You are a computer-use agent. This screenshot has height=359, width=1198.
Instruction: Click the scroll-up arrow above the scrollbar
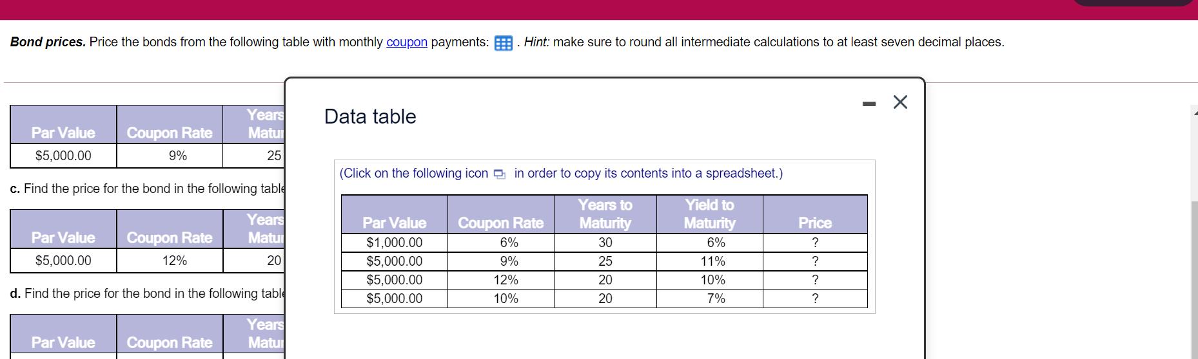pos(1195,113)
